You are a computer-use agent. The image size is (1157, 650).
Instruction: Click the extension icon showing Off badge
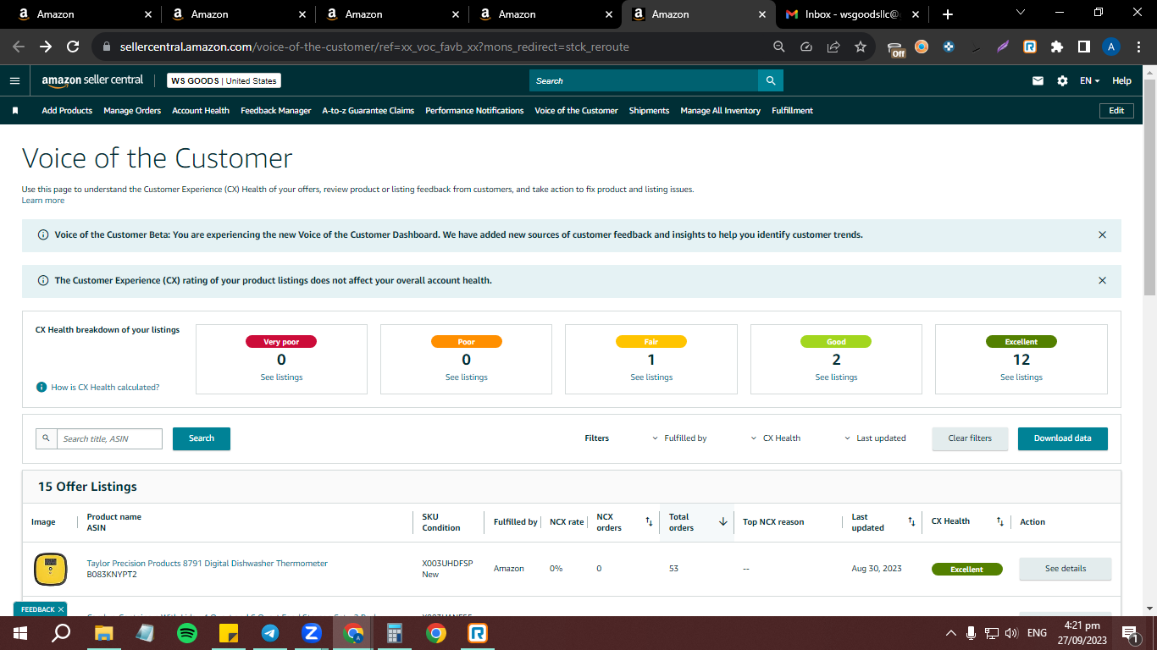coord(896,47)
